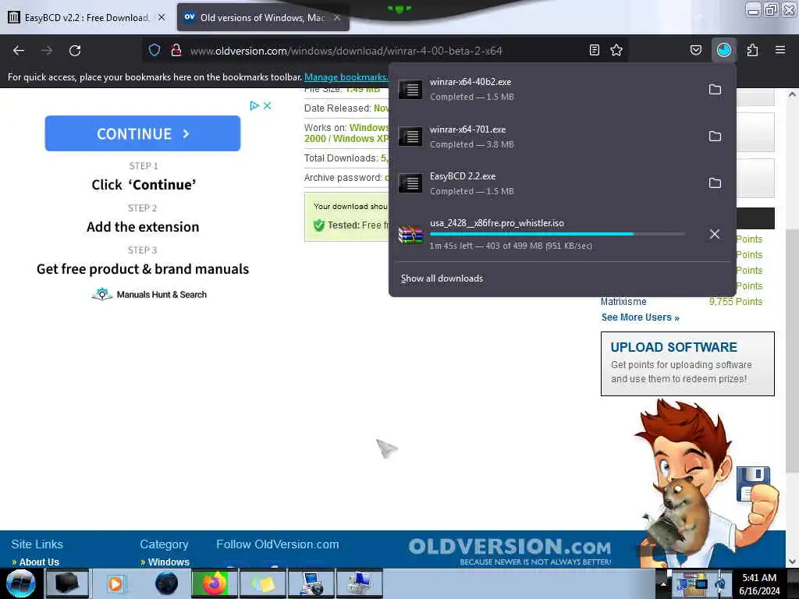Open the dark globe taskbar app
The height and width of the screenshot is (599, 799).
tap(166, 583)
